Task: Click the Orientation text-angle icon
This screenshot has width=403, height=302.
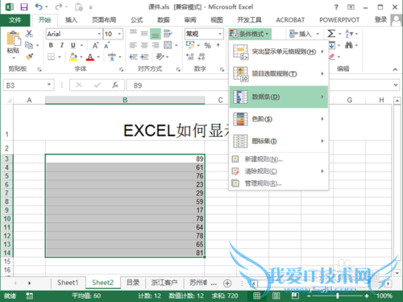Action: click(160, 56)
